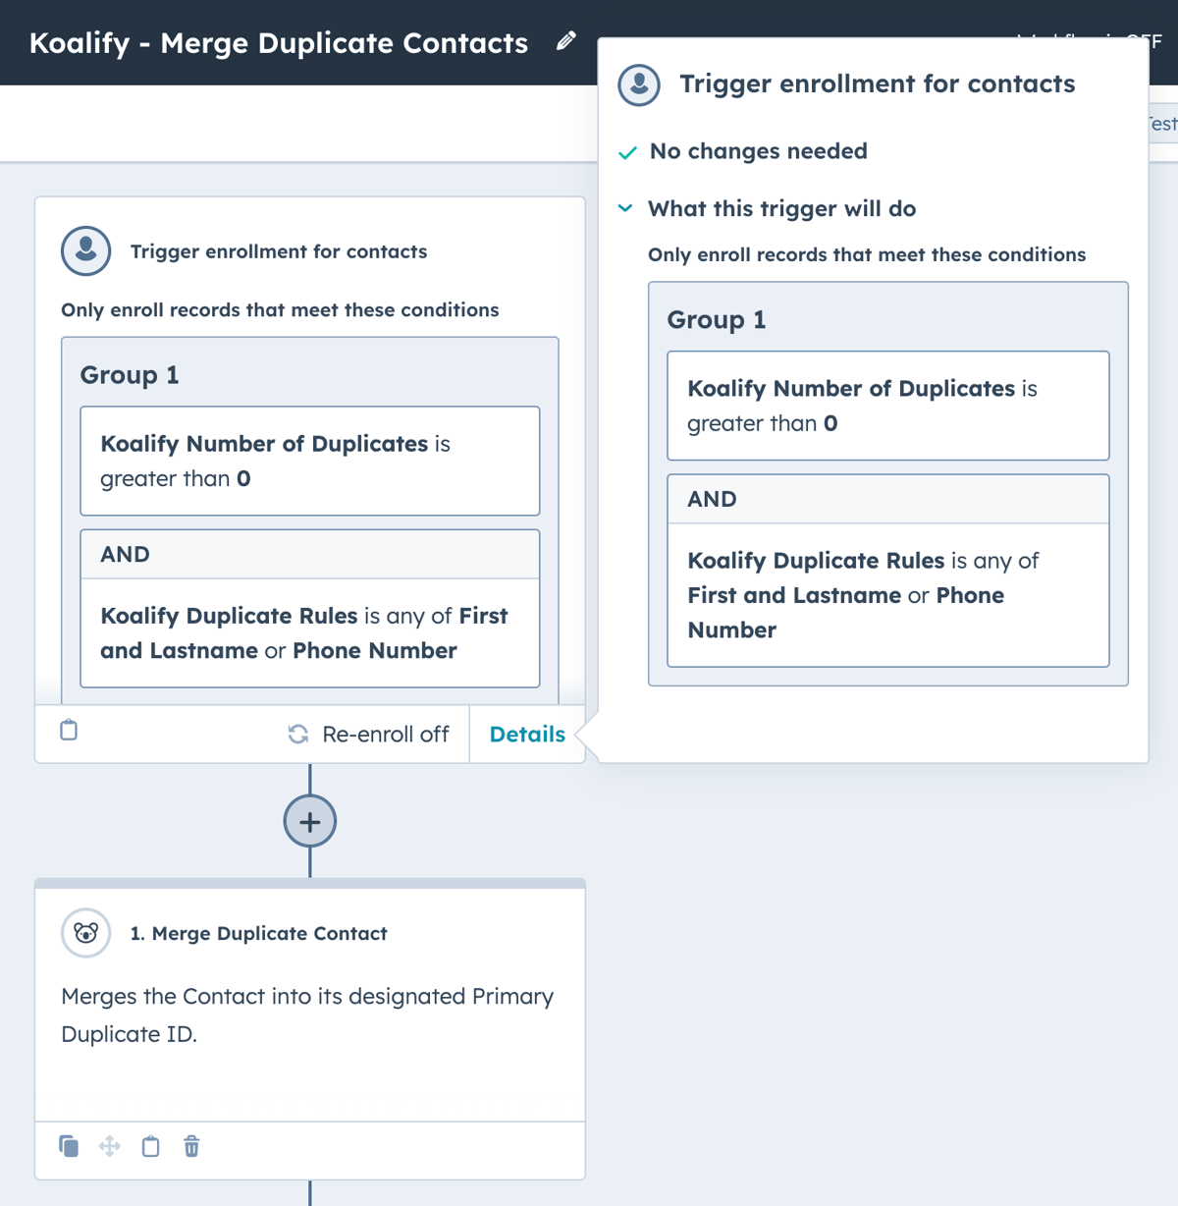The image size is (1178, 1206).
Task: Click the re-enroll refresh arrows icon
Action: [297, 734]
